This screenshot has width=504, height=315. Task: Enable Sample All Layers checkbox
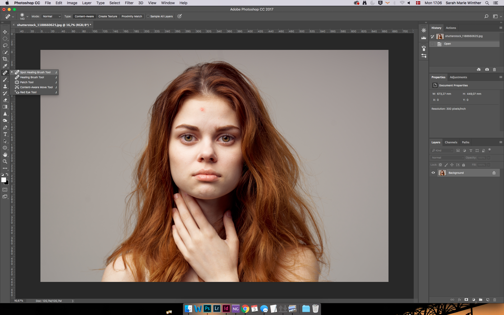pyautogui.click(x=149, y=16)
